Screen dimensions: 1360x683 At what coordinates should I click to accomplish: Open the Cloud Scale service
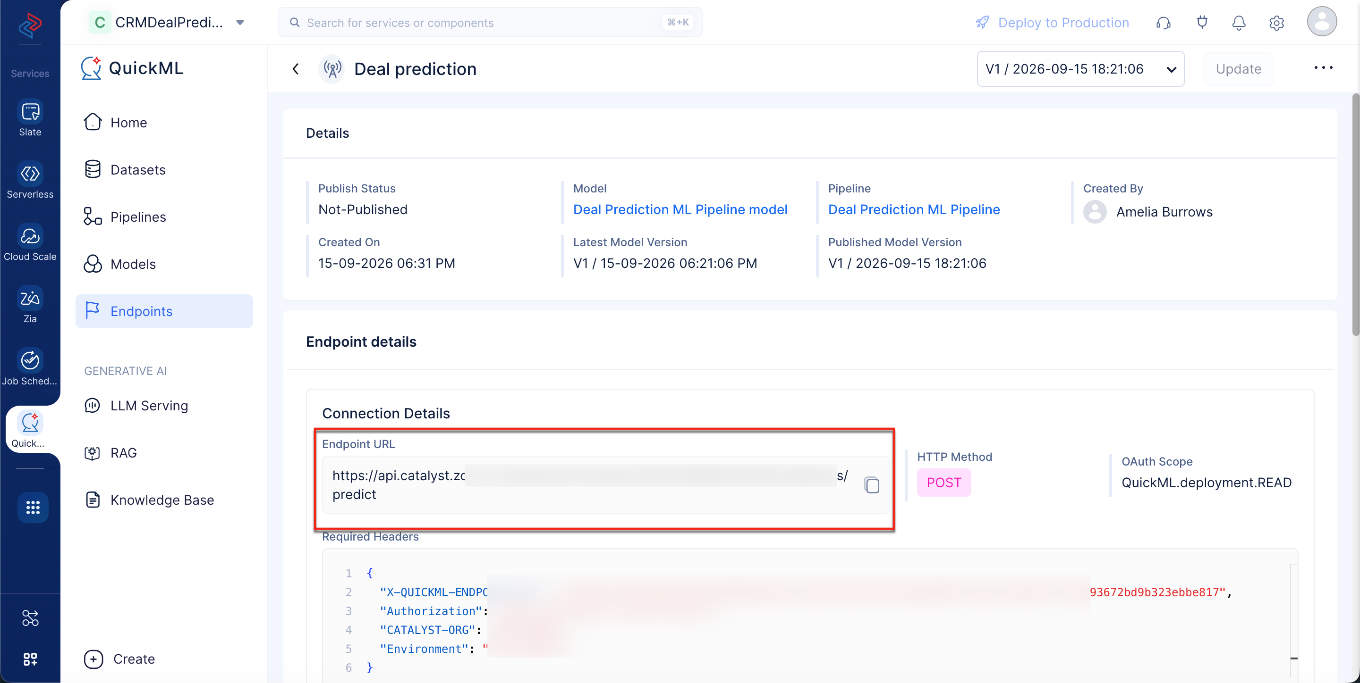tap(30, 242)
